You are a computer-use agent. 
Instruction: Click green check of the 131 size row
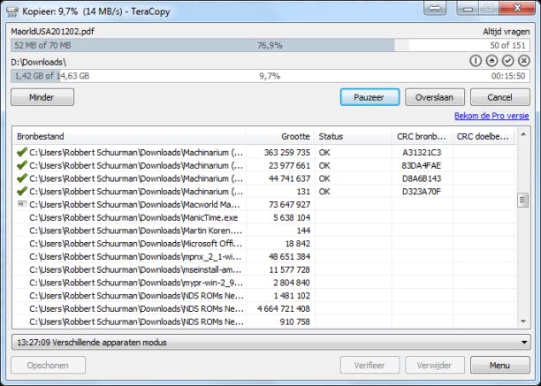click(22, 191)
